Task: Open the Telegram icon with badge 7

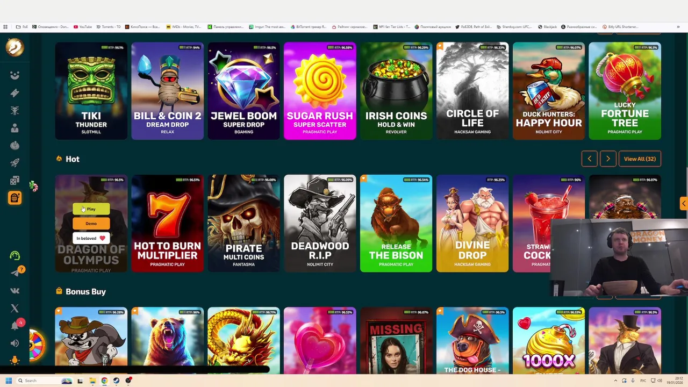Action: coord(16,273)
